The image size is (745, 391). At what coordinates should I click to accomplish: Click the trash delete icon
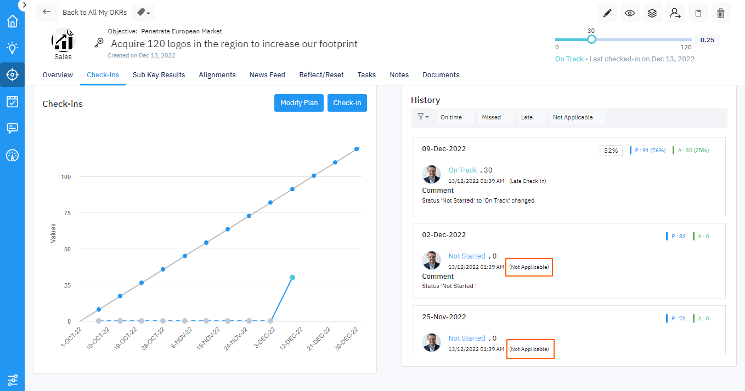pos(721,13)
